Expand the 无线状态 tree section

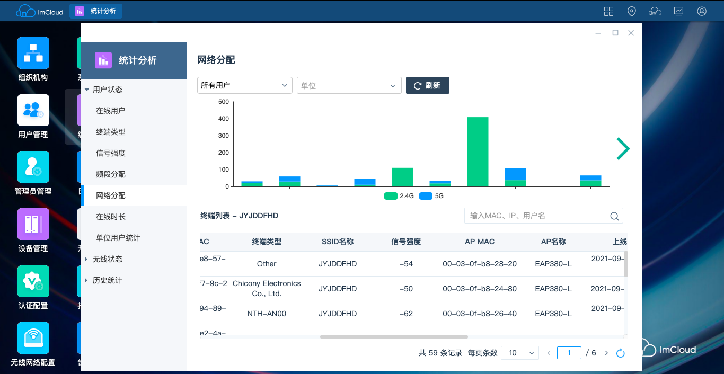(107, 259)
